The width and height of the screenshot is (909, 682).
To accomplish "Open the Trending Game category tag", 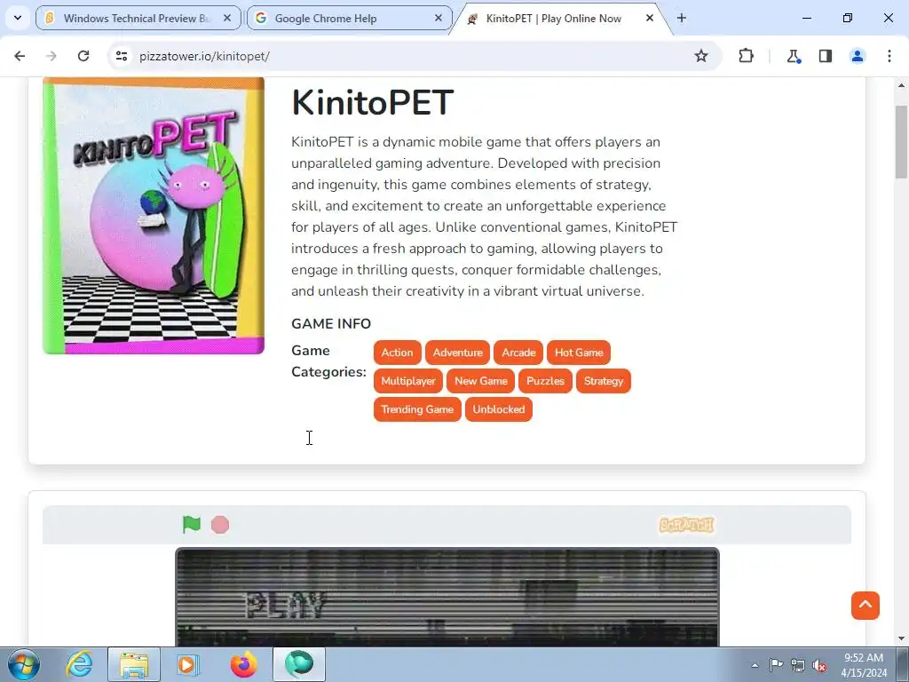I will (x=417, y=409).
